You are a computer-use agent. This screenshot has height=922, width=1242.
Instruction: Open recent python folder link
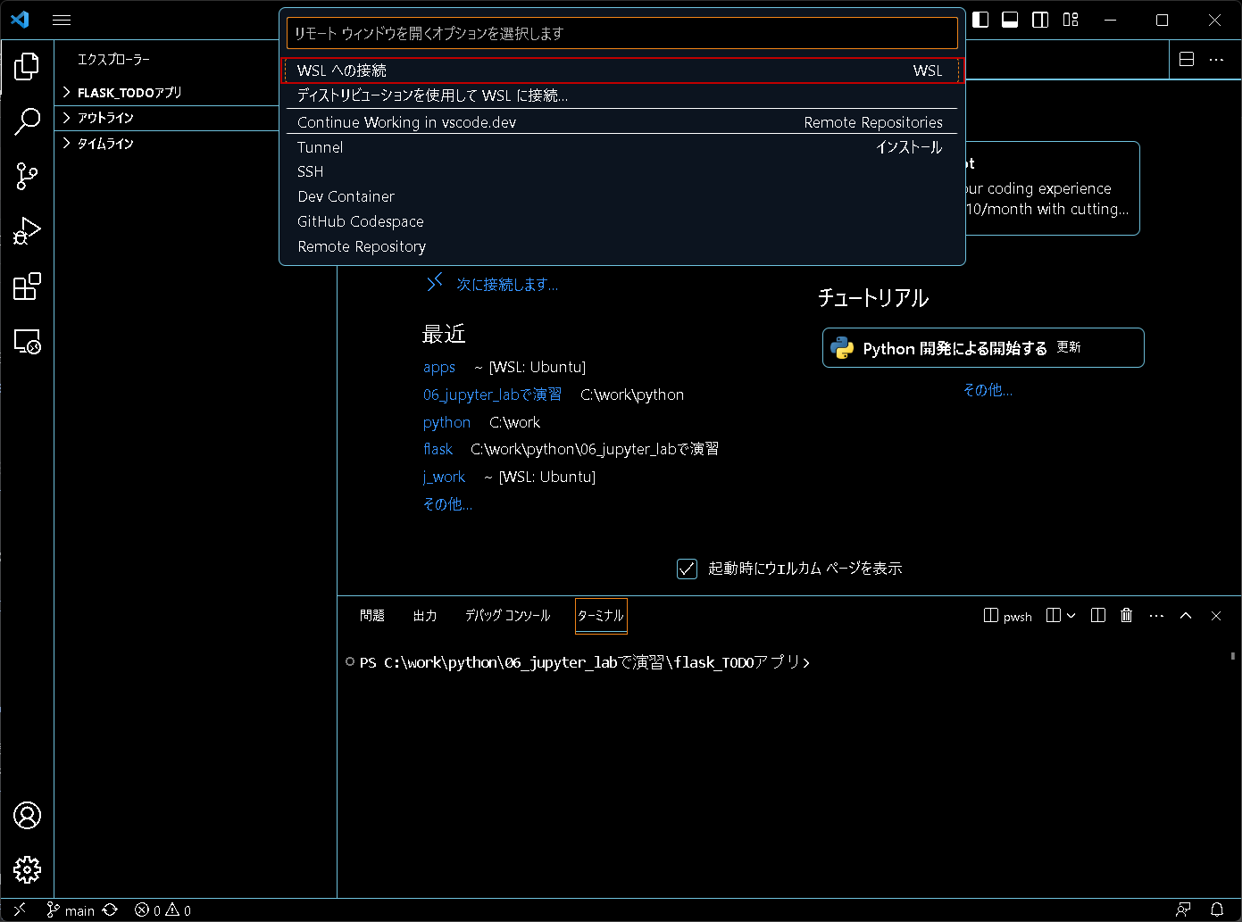pyautogui.click(x=446, y=422)
